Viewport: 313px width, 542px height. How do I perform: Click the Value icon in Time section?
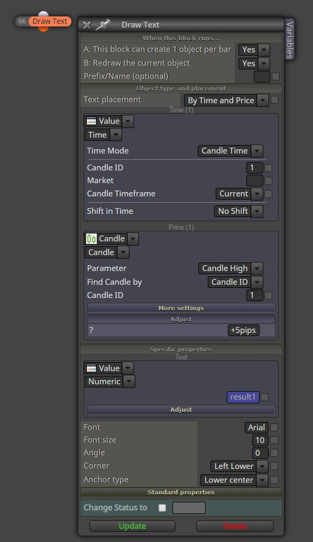click(91, 121)
